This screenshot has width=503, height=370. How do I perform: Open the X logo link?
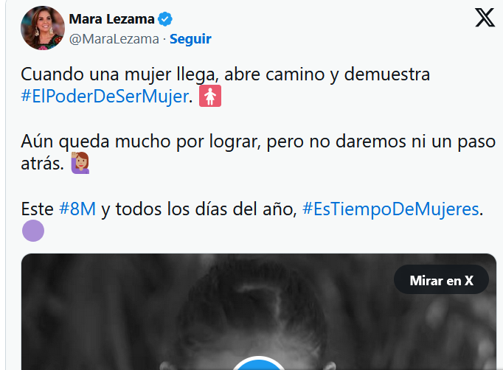(x=485, y=18)
